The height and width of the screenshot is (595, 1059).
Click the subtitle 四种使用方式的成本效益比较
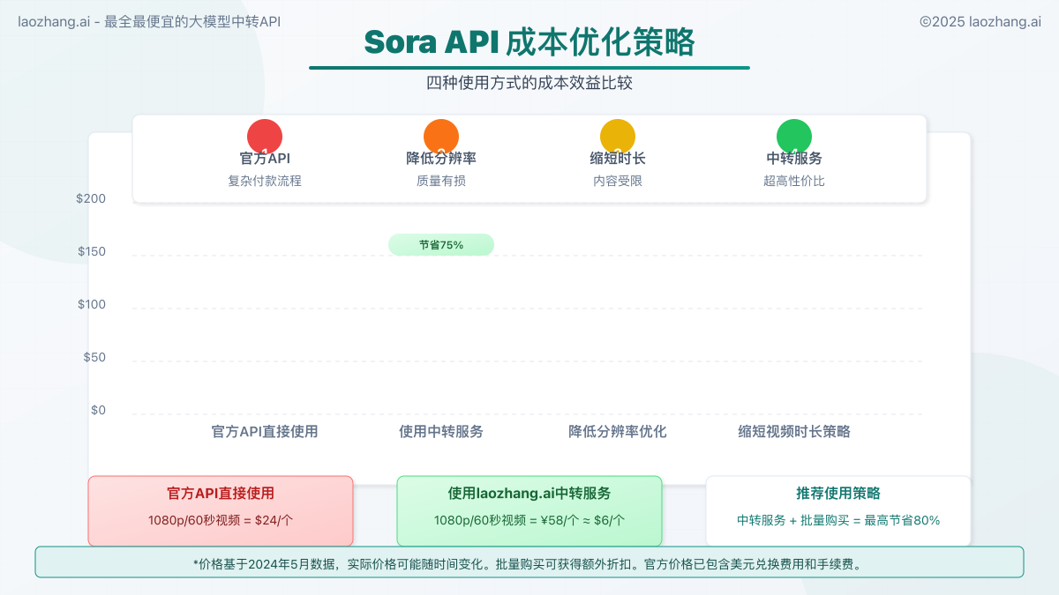(529, 84)
